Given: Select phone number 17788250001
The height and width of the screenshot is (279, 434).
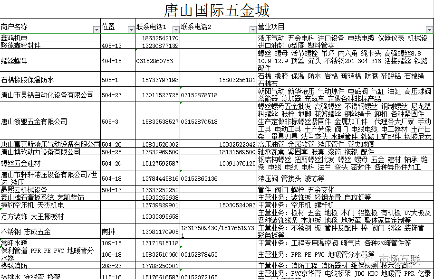Looking at the screenshot, I should [157, 265].
